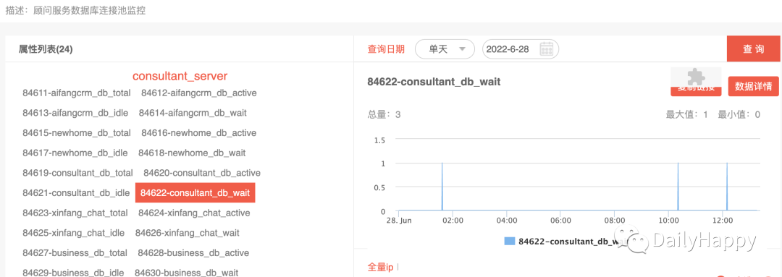
Task: Open the calendar icon in date field
Action: (547, 49)
